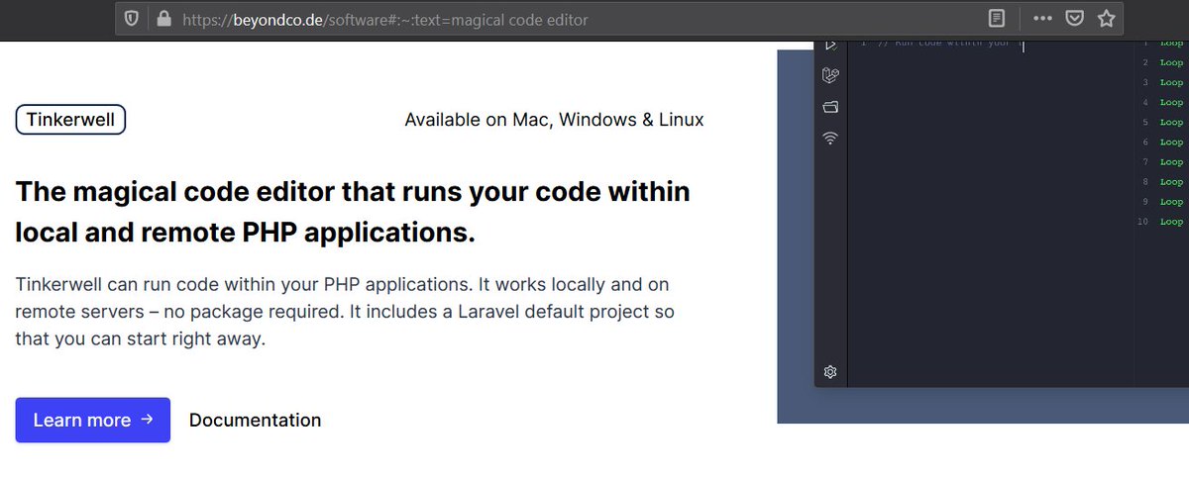
Task: Click the folder icon in Tinkerwell sidebar
Action: pos(830,107)
